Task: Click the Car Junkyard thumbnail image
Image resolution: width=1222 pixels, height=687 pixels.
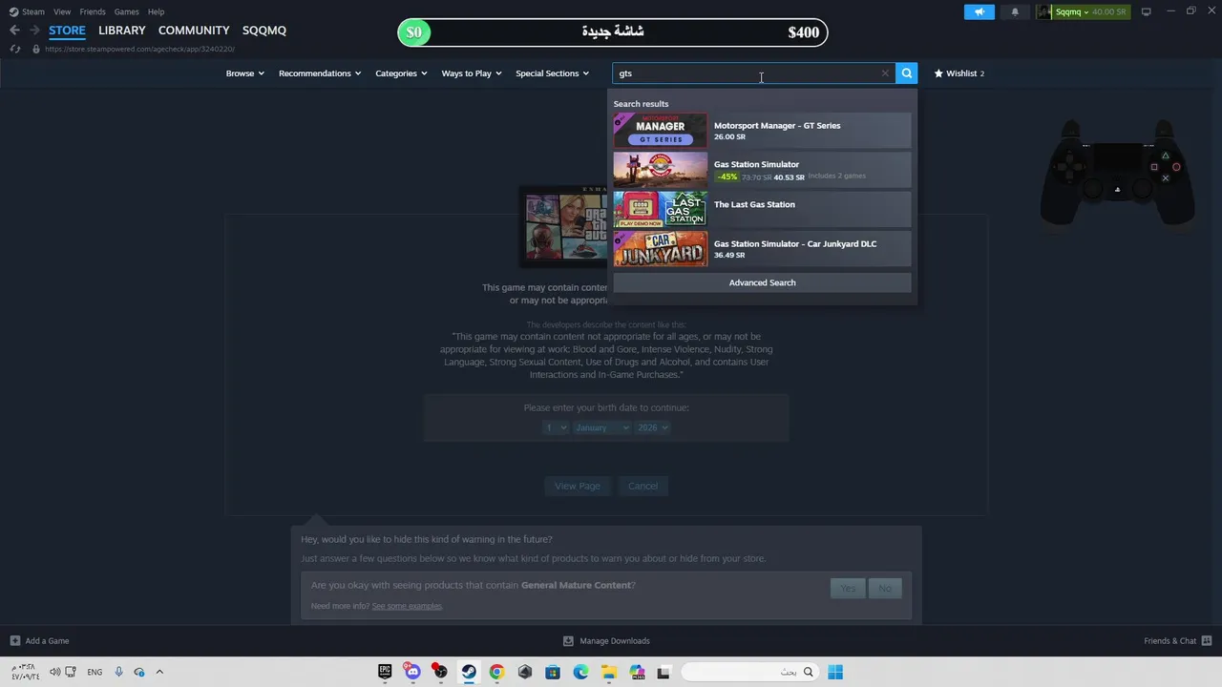Action: [660, 249]
